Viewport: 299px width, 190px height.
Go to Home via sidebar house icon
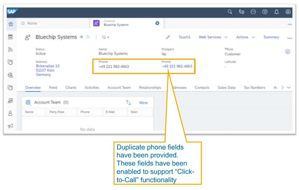click(x=11, y=24)
